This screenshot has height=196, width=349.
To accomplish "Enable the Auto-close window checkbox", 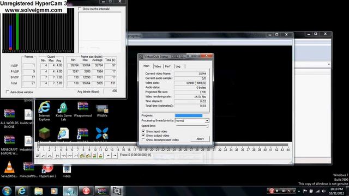I will tap(7, 92).
